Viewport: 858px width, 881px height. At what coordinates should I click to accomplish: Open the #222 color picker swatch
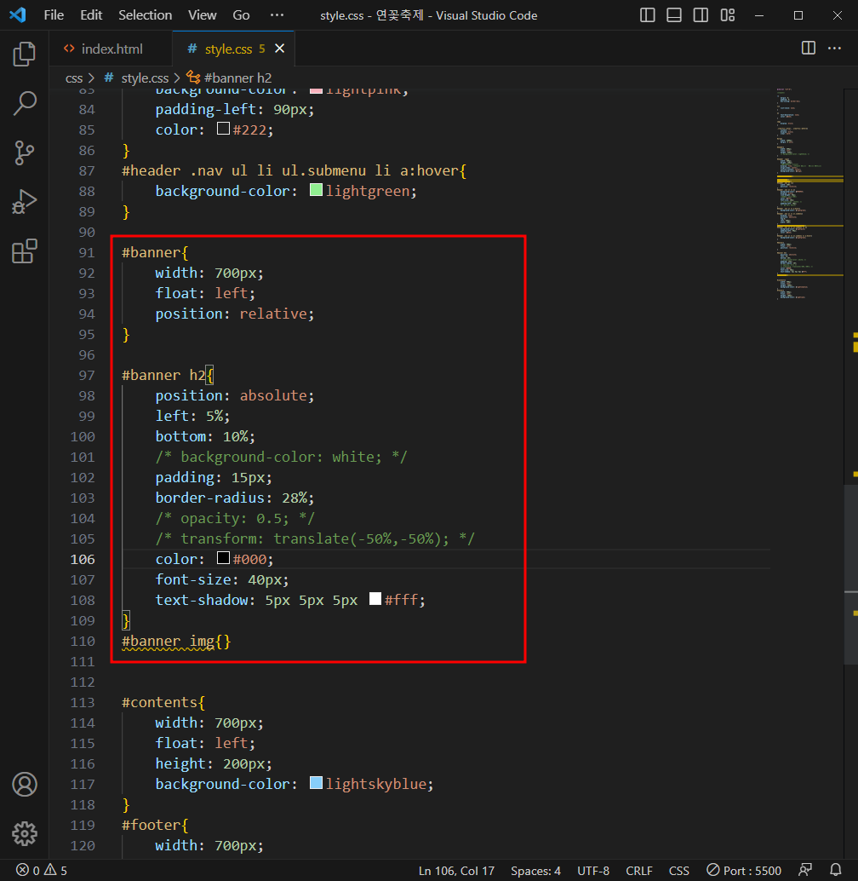click(223, 129)
